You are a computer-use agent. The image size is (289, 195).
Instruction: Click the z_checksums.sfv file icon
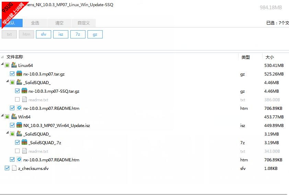point(14,168)
